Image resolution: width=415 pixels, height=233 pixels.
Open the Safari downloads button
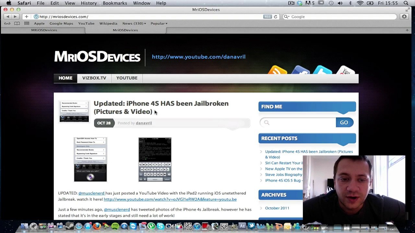(404, 17)
